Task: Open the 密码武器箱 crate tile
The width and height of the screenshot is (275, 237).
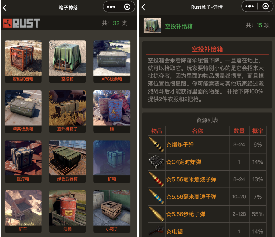Action: click(23, 62)
